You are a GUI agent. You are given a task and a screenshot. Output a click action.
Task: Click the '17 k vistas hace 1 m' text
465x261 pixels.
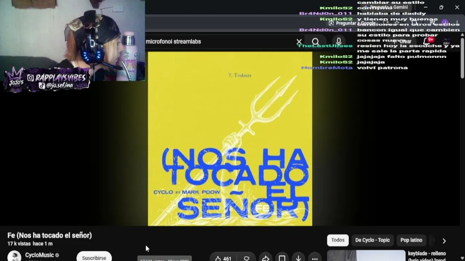(30, 244)
